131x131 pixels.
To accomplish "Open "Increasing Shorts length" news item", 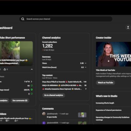I will 105,103.
